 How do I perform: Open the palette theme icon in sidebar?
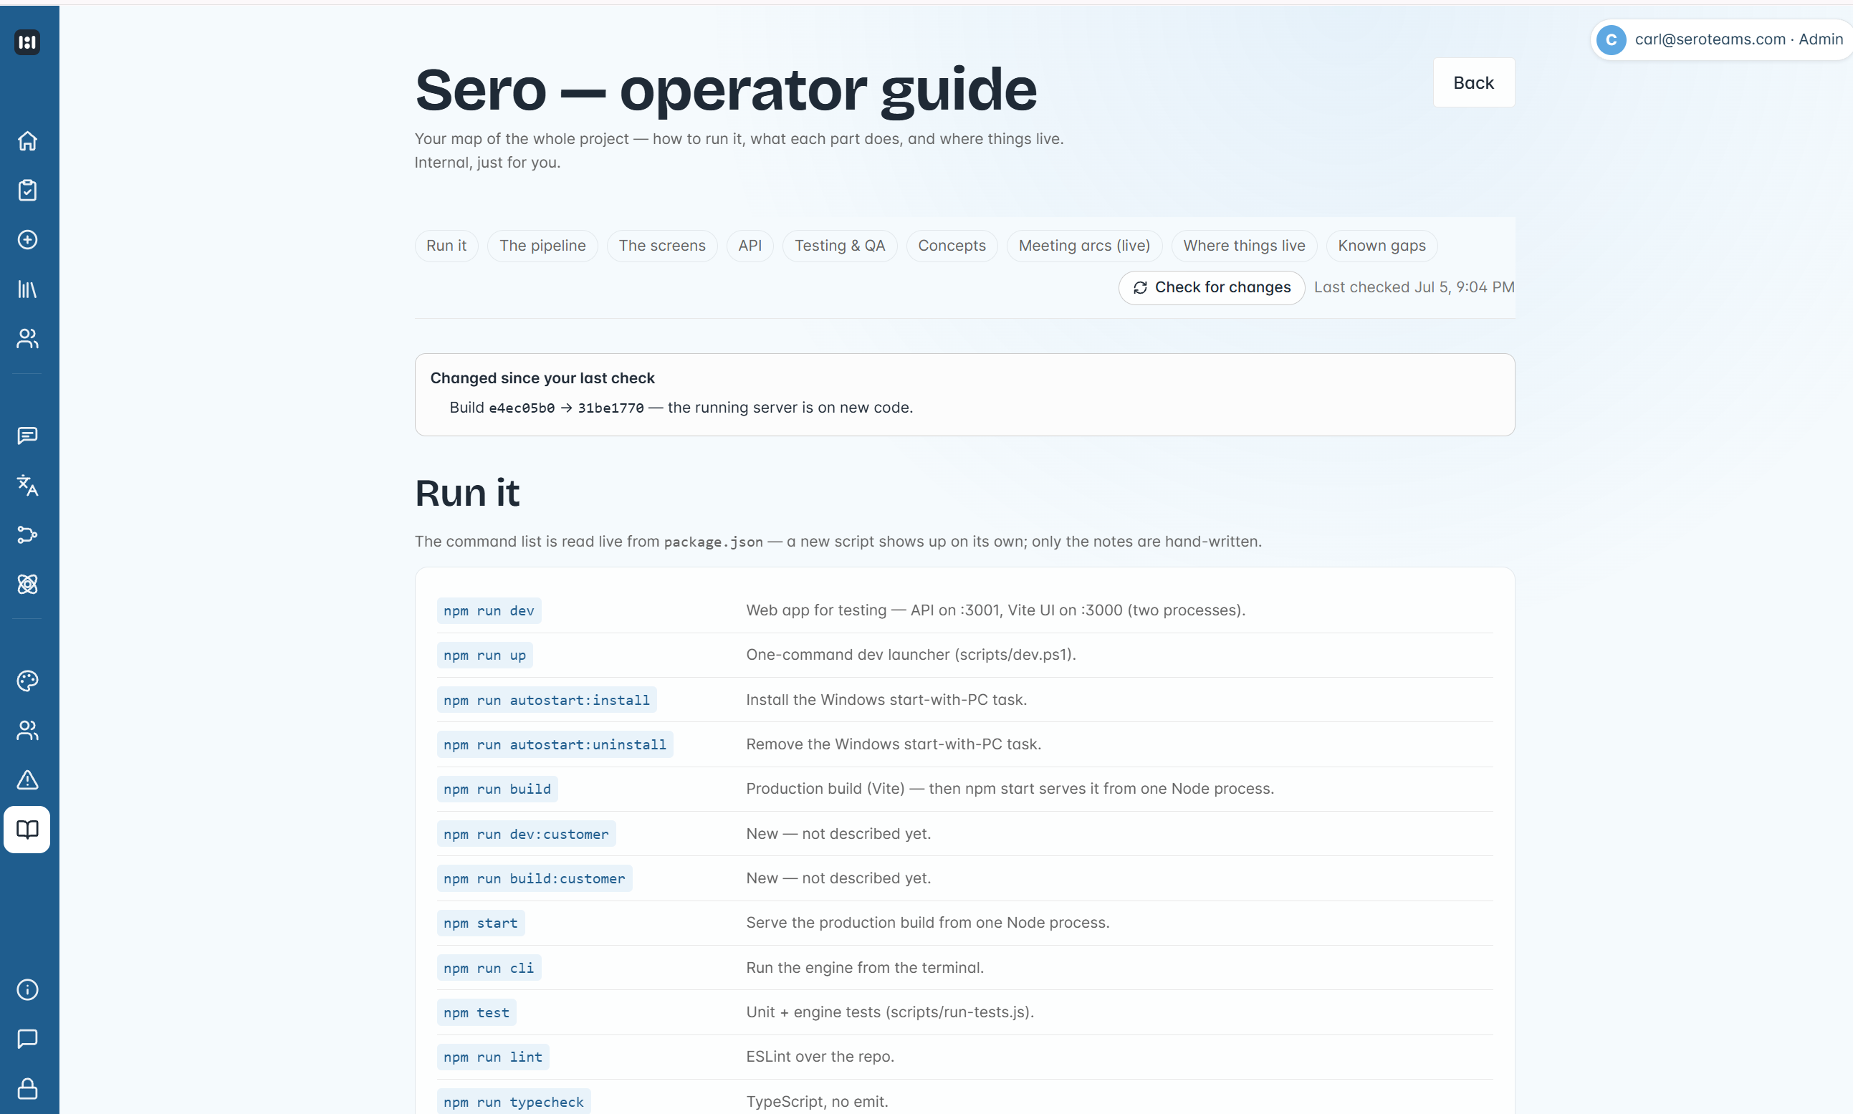(27, 681)
